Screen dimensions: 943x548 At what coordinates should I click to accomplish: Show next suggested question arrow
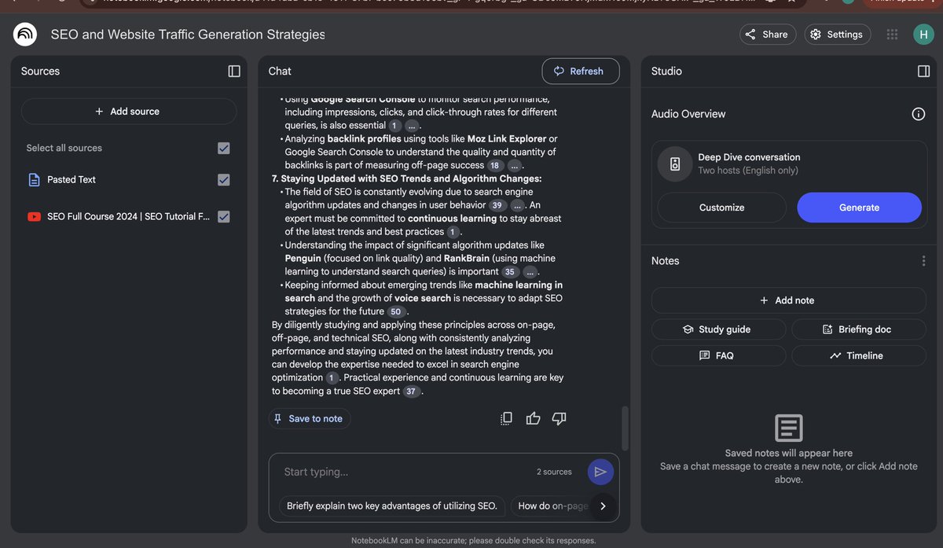click(x=603, y=506)
